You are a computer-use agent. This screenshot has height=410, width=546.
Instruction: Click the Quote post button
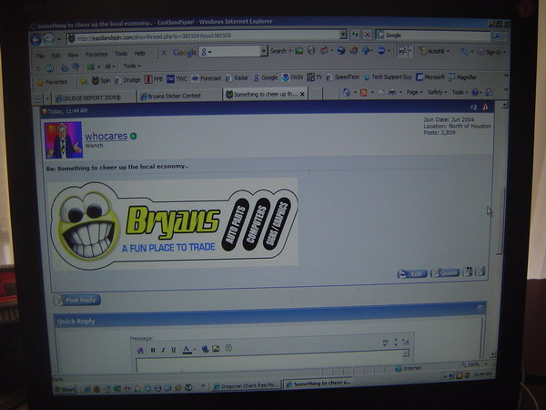(x=445, y=272)
